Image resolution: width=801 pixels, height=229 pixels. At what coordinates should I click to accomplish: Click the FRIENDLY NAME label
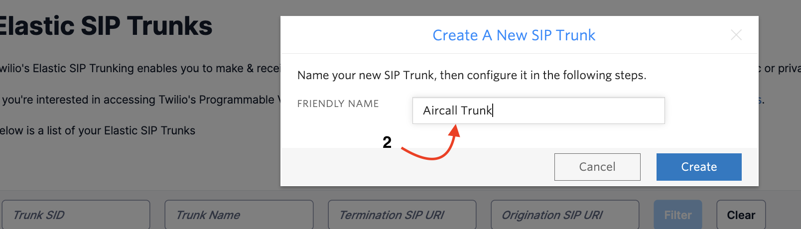pos(338,104)
